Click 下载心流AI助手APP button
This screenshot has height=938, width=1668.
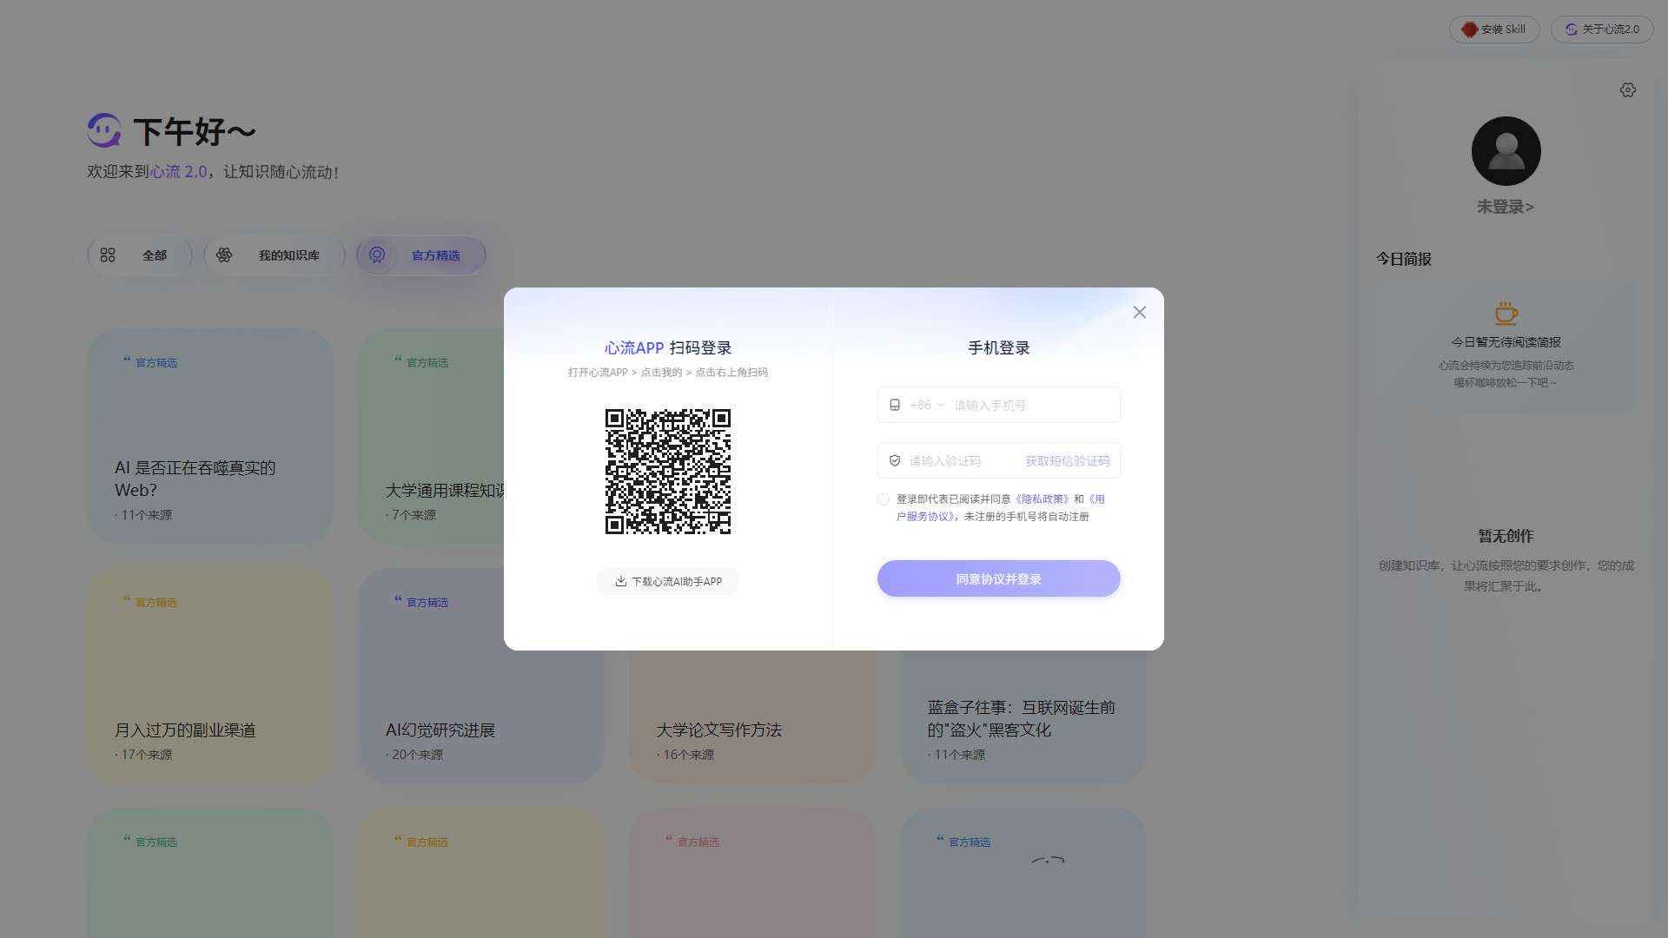click(667, 582)
